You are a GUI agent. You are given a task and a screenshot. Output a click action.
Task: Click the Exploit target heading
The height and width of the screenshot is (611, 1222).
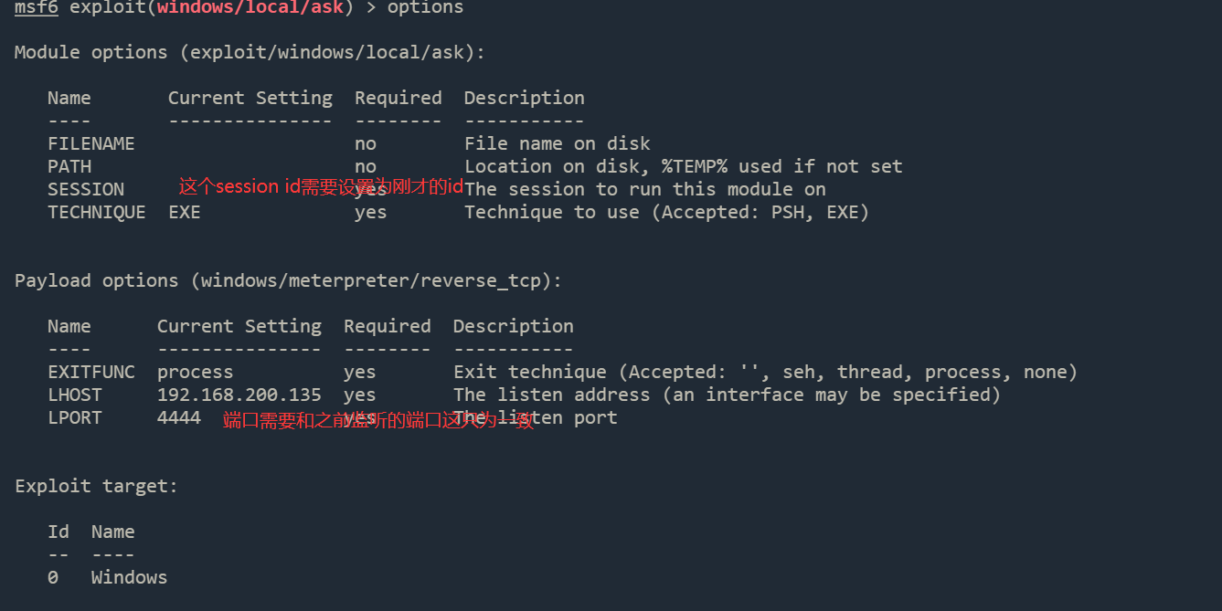click(96, 486)
